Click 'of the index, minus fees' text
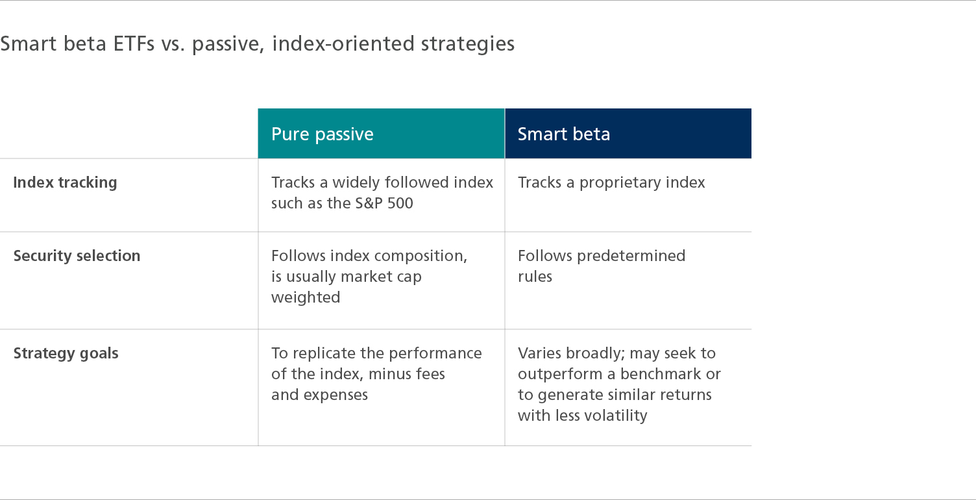Viewport: 976px width, 500px height. point(358,374)
